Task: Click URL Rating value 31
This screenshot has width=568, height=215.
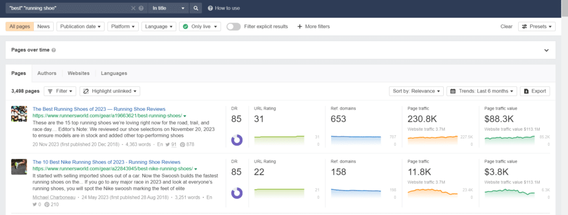Action: 259,119
